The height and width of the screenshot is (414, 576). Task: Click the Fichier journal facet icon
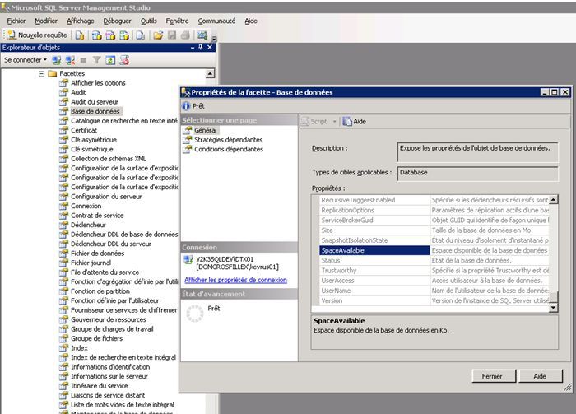(x=64, y=263)
